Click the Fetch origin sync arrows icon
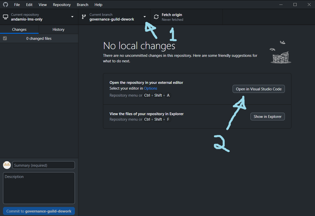315x216 pixels. (x=156, y=17)
